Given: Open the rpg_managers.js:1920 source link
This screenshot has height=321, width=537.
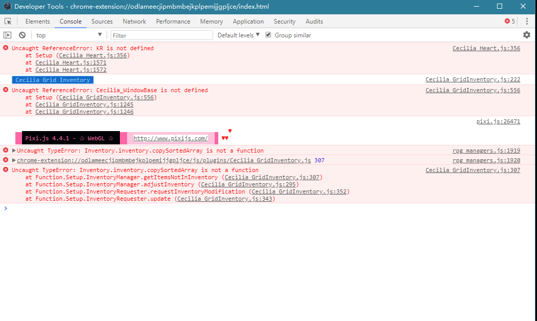Looking at the screenshot, I should coord(486,160).
